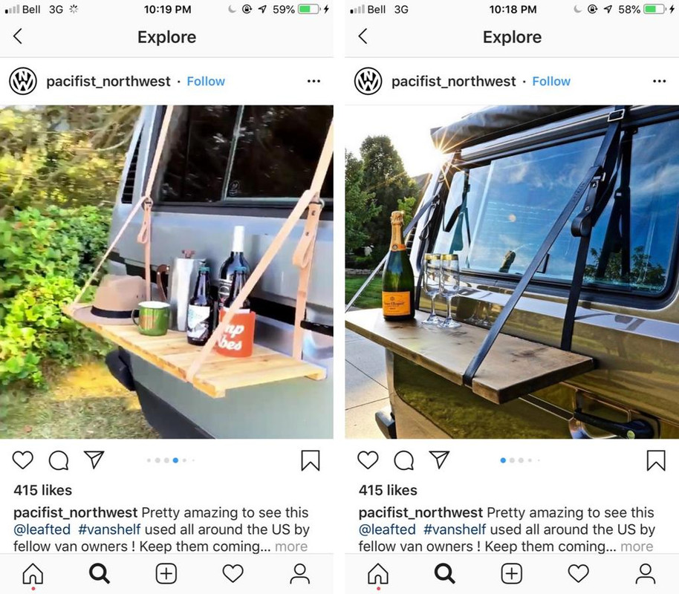The image size is (679, 594).
Task: Expand left caption with 'more'
Action: coord(291,546)
